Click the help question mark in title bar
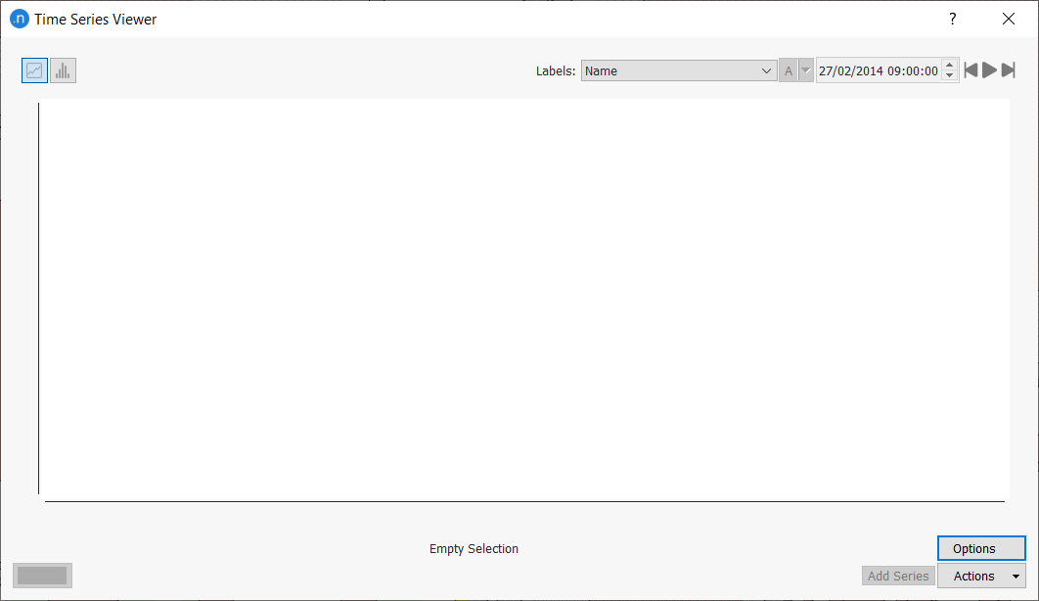1039x601 pixels. click(953, 19)
